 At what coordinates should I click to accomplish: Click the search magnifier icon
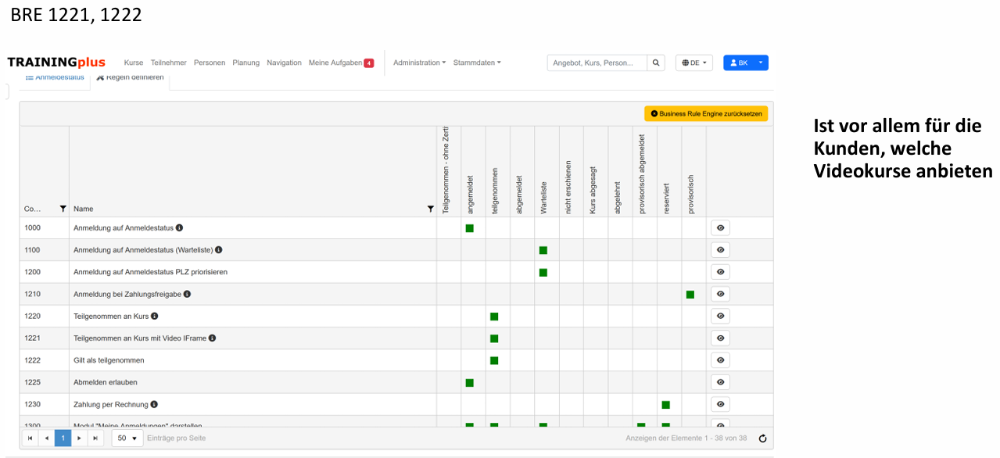657,63
